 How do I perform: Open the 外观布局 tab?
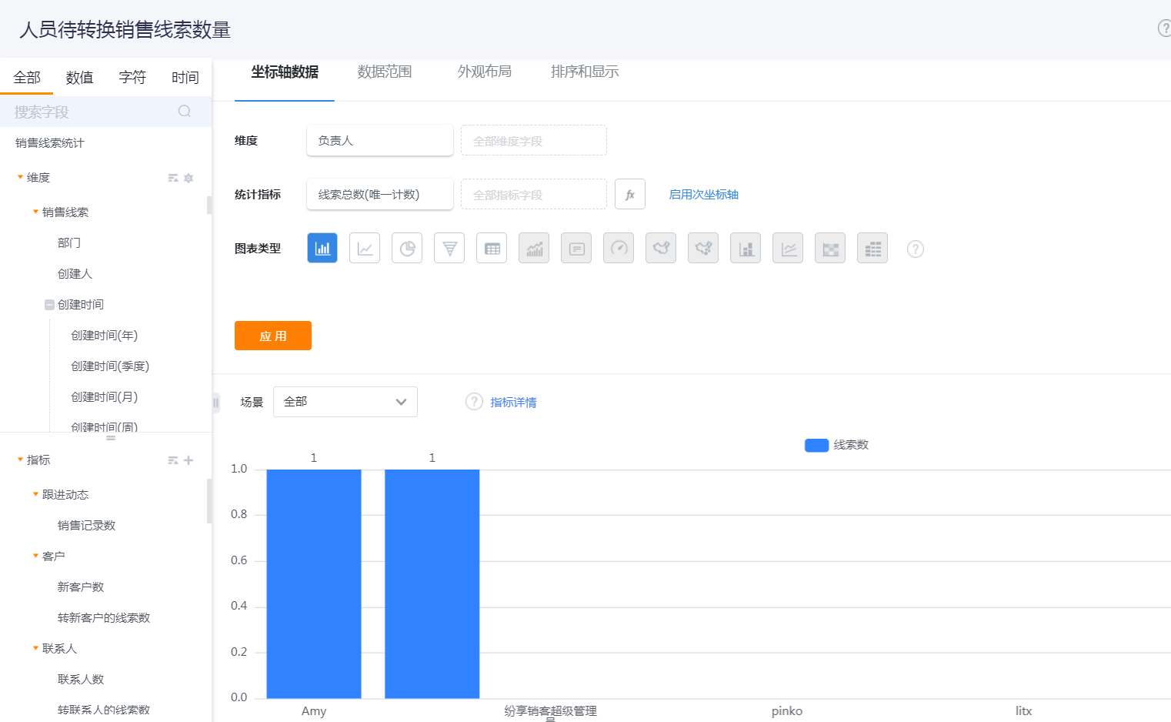coord(485,72)
